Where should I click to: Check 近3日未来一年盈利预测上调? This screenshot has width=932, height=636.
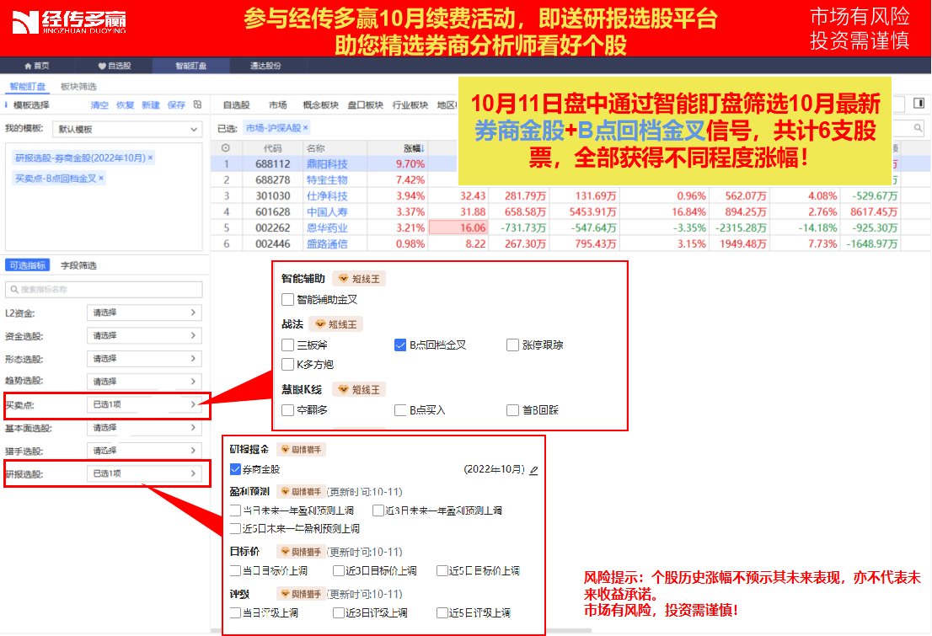378,510
